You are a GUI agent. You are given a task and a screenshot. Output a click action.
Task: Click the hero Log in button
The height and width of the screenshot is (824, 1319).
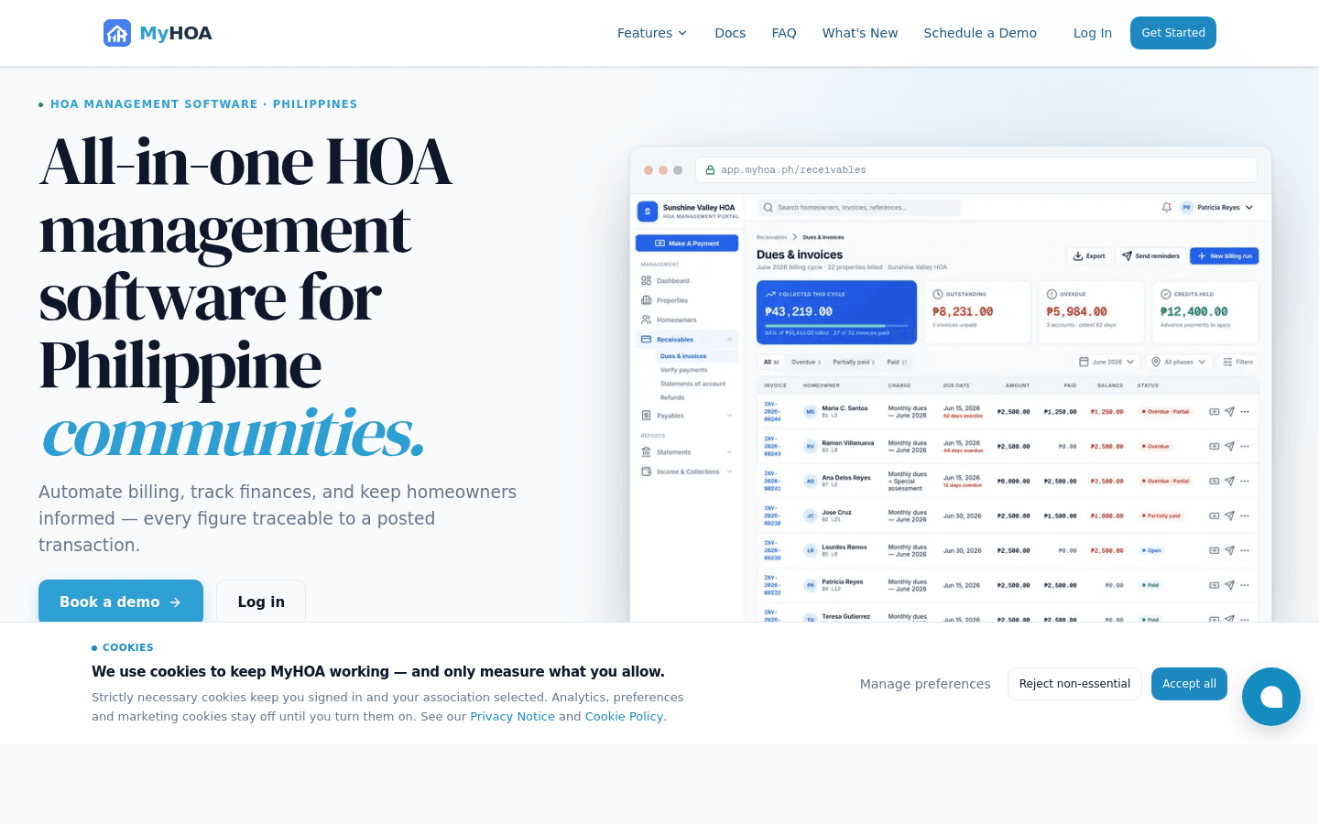tap(261, 602)
